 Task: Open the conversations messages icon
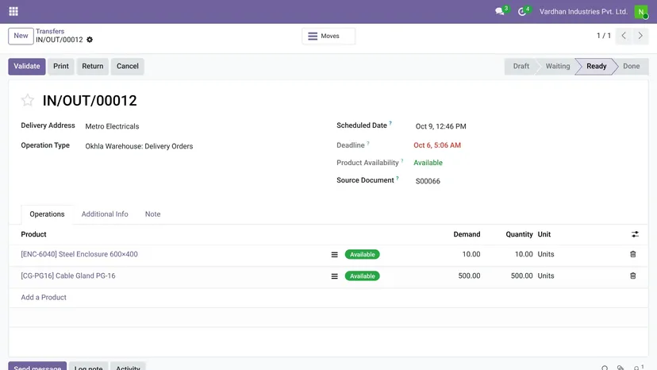point(499,12)
